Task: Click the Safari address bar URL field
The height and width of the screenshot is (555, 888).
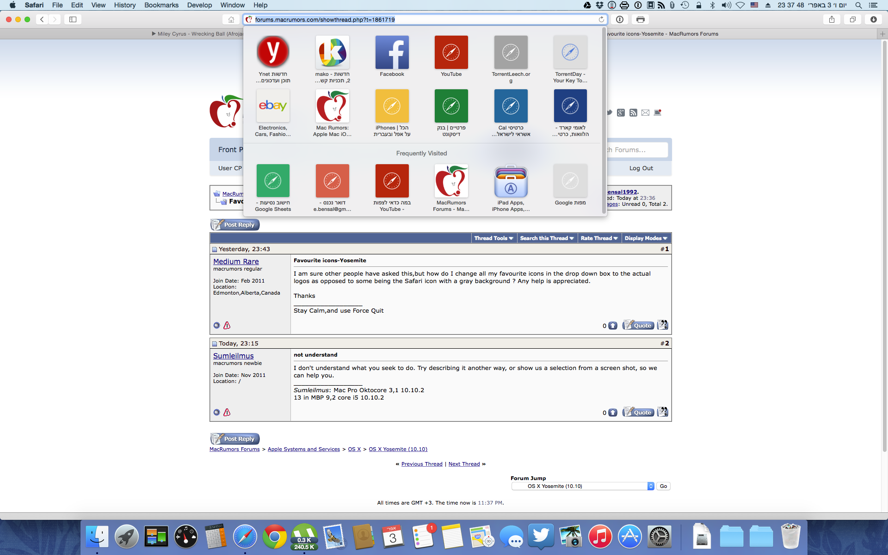Action: (x=425, y=19)
